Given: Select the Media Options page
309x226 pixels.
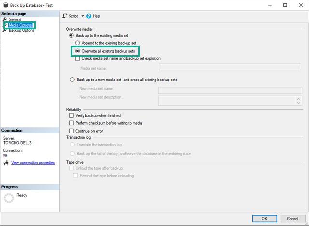Looking at the screenshot, I should click(20, 25).
